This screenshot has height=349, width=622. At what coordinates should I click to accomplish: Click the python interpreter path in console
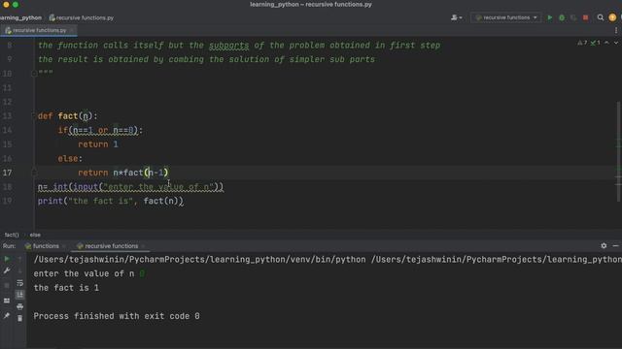(x=199, y=259)
